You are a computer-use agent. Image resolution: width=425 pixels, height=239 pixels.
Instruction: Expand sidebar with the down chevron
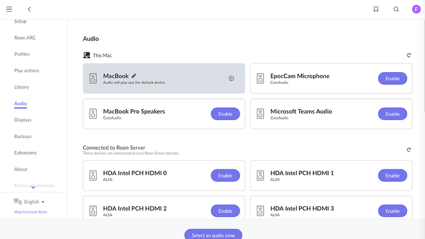point(33,187)
